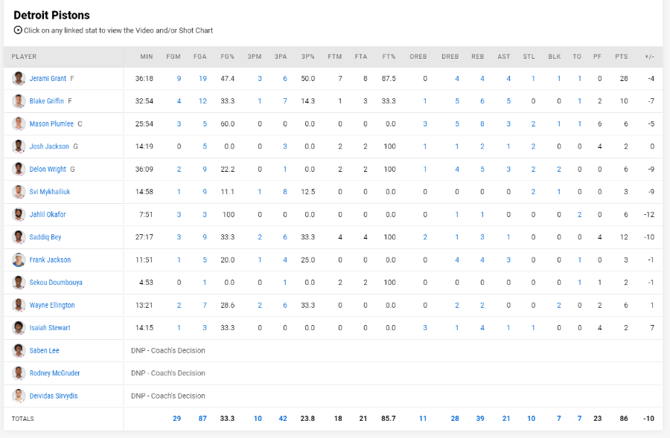Click Josh Jackson's headshot image
The height and width of the screenshot is (438, 670).
tap(19, 146)
